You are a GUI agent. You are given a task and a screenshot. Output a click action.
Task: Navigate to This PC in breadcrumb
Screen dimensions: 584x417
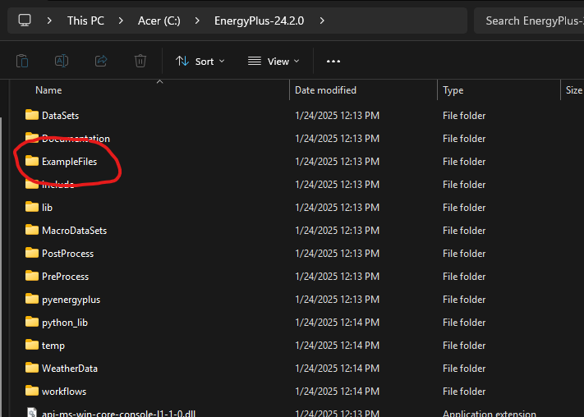[x=88, y=21]
